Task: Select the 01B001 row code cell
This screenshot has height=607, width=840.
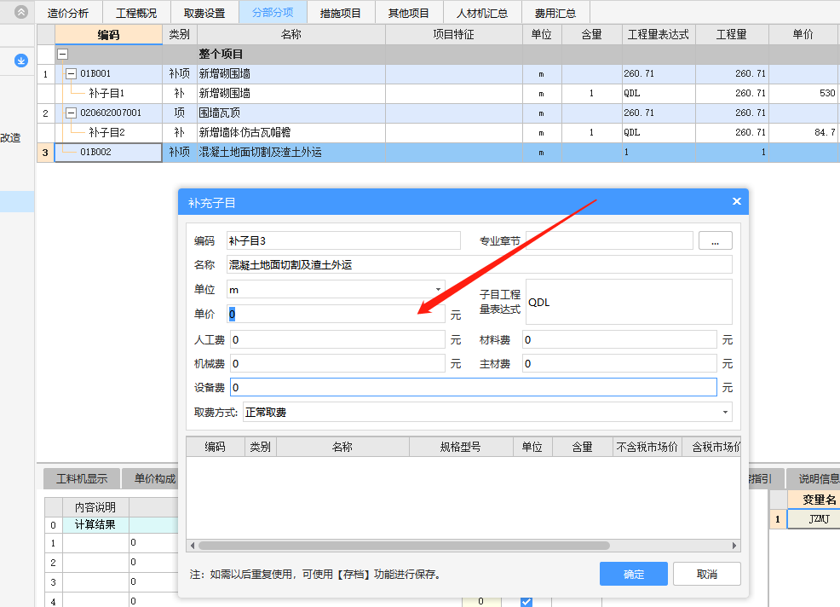Action: pos(109,74)
